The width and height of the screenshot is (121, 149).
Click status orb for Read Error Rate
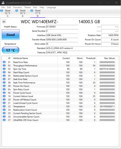tap(4, 62)
